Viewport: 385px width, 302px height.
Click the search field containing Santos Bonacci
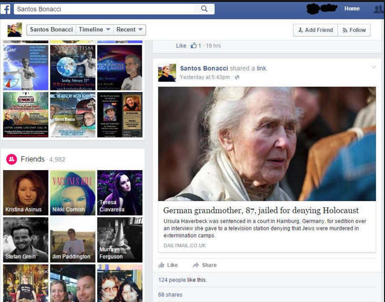(104, 9)
